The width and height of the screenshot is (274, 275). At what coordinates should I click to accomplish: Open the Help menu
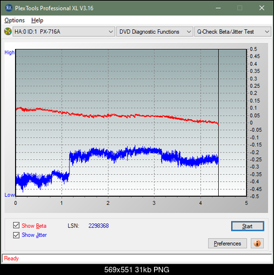tap(37, 20)
